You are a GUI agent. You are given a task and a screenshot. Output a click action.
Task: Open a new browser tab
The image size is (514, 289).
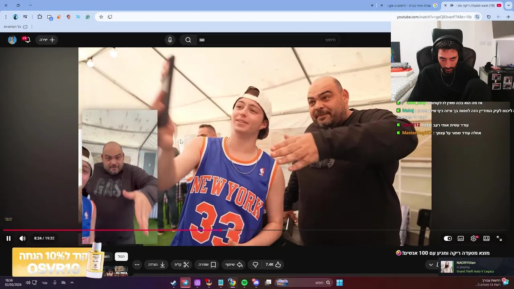pos(372,6)
